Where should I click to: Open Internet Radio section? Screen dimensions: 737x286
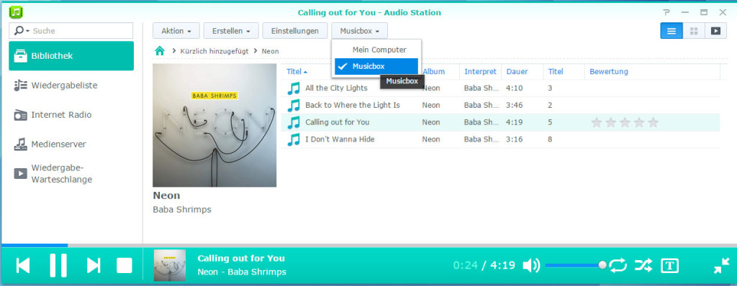(x=71, y=114)
